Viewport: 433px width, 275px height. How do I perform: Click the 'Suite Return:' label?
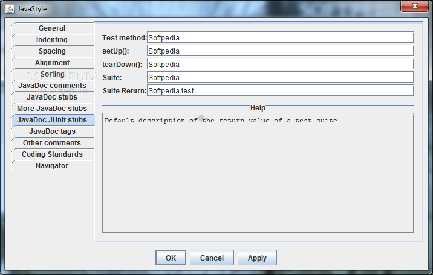click(124, 91)
